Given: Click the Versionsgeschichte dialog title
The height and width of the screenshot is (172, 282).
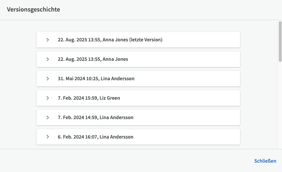Looking at the screenshot, I should point(33,10).
